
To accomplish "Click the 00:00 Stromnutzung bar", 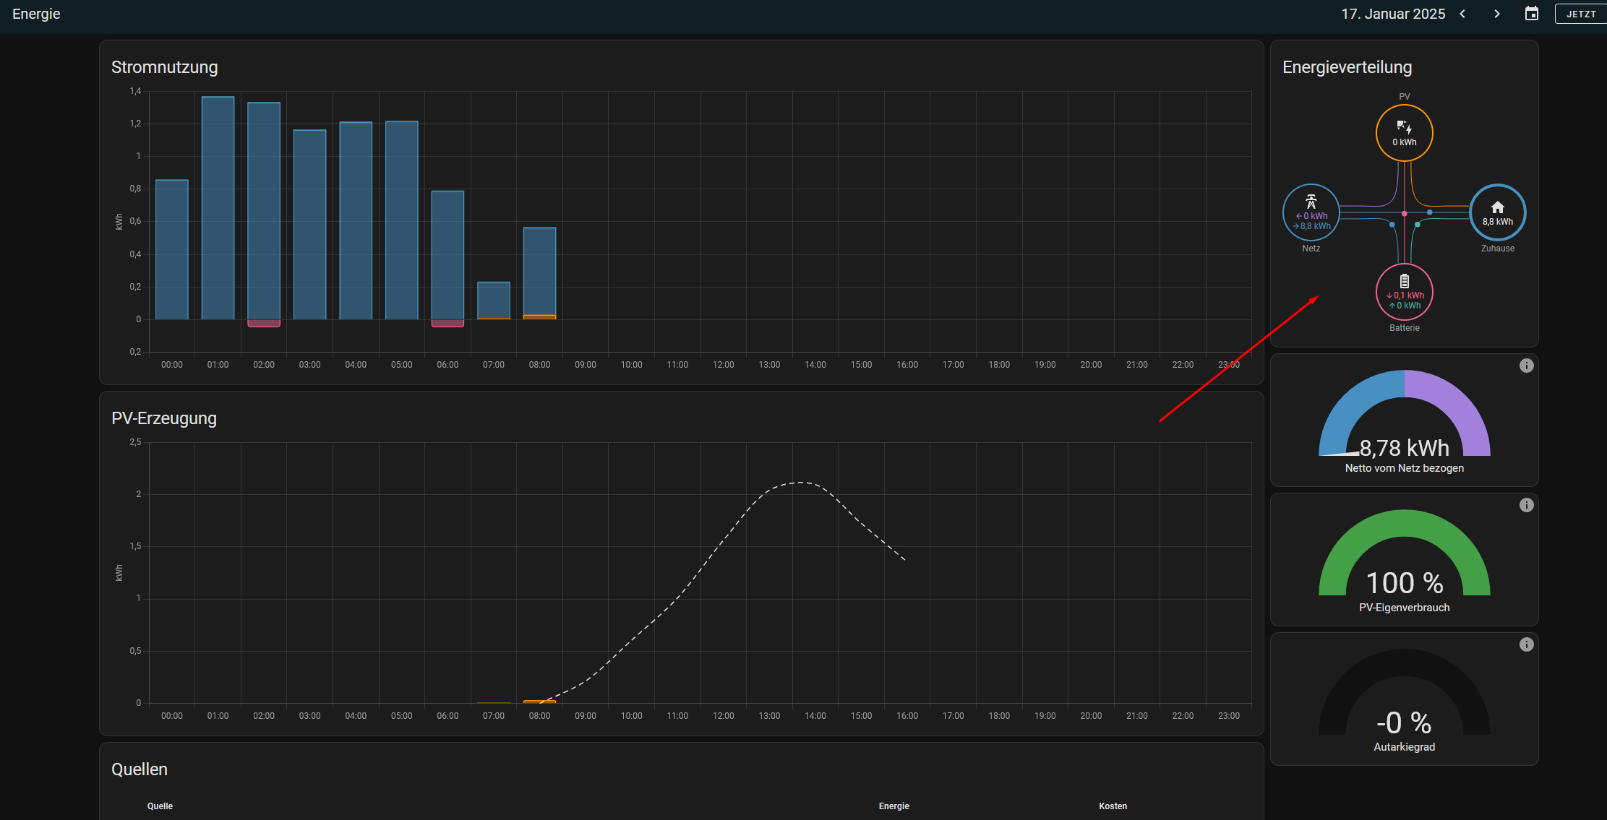I will click(x=172, y=249).
